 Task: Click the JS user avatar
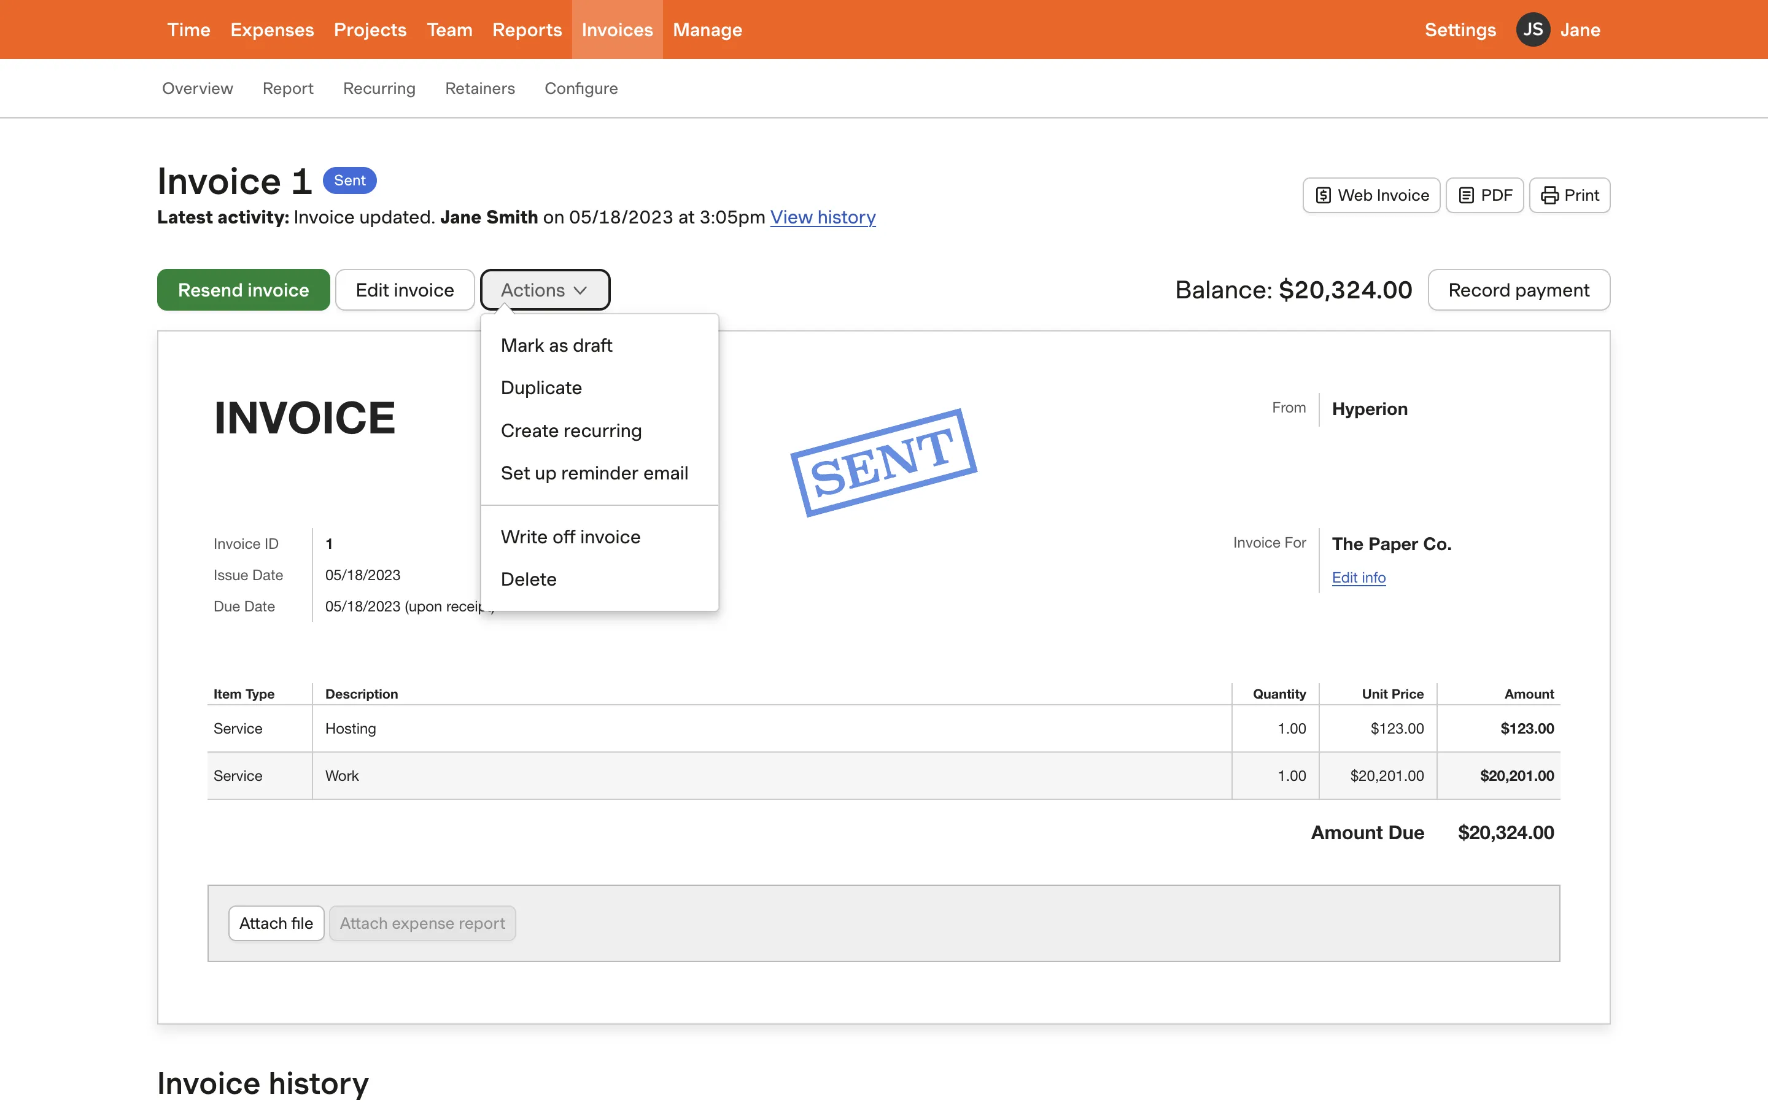[x=1533, y=29]
